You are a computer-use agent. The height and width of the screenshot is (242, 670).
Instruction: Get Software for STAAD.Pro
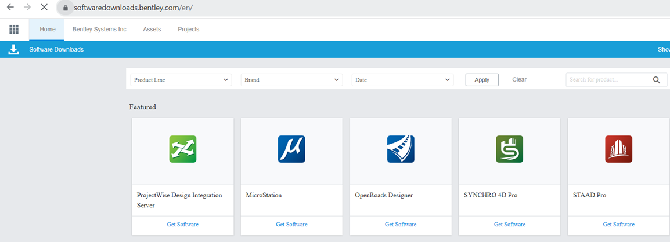pos(619,224)
